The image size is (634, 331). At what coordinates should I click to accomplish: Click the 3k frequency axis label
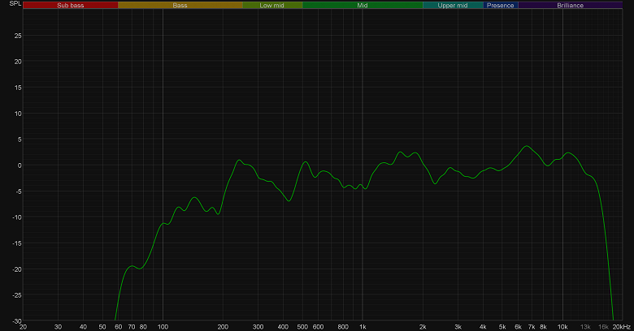pyautogui.click(x=458, y=327)
